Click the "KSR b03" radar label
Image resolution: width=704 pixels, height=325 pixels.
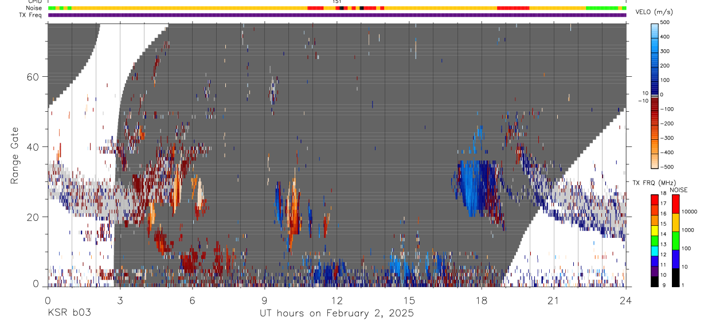coord(68,313)
